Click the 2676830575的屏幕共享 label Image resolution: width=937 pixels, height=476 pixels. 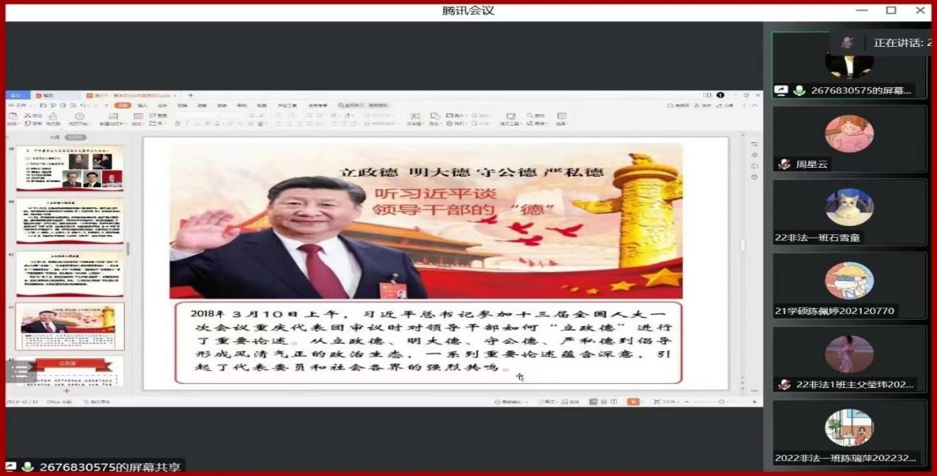pos(109,467)
